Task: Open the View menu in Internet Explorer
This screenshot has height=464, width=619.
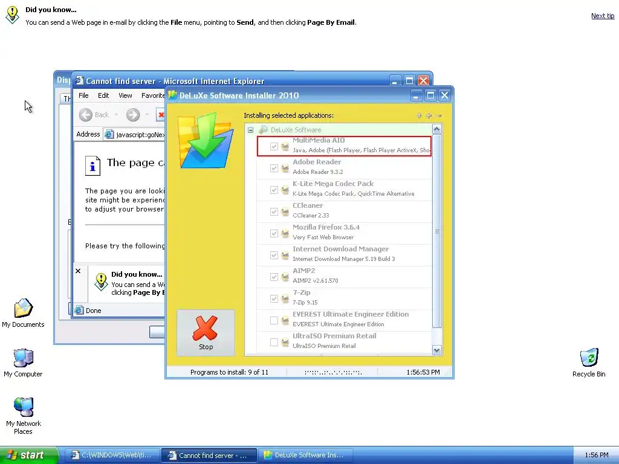Action: pos(125,95)
